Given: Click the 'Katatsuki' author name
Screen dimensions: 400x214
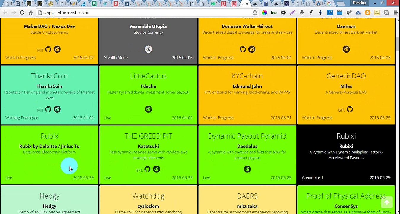Looking at the screenshot, I should pyautogui.click(x=148, y=147).
